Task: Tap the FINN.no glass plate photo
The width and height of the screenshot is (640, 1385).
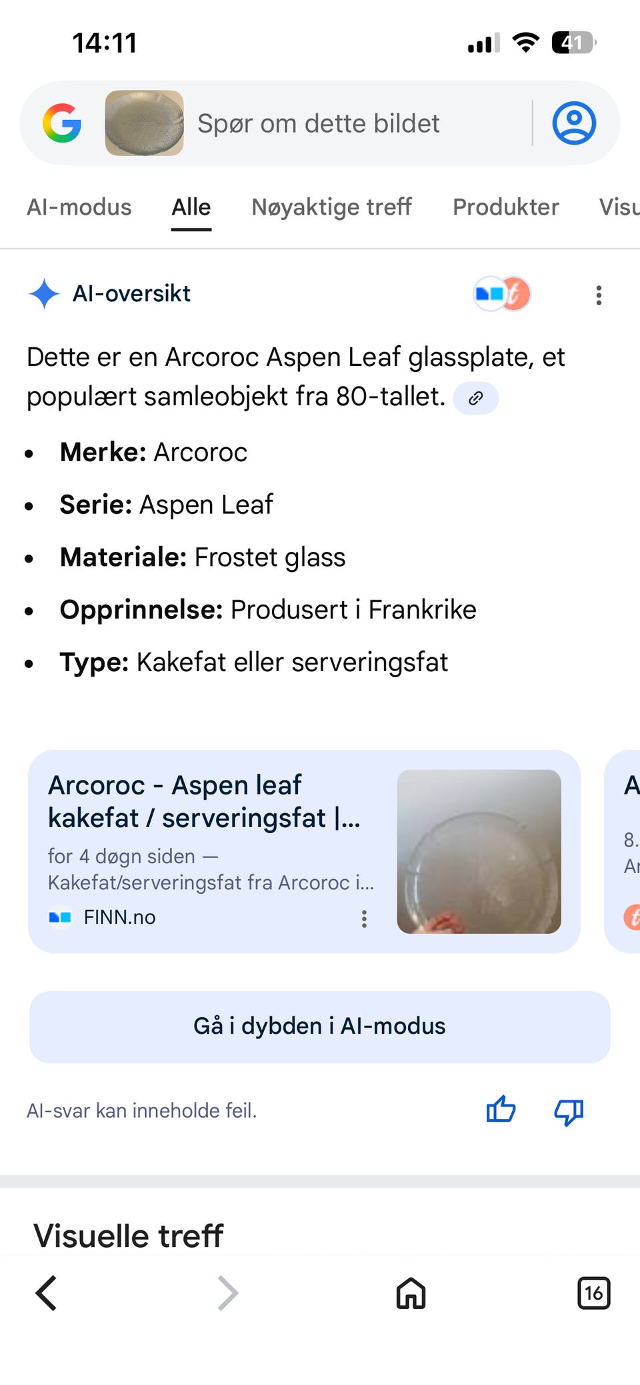Action: tap(479, 851)
